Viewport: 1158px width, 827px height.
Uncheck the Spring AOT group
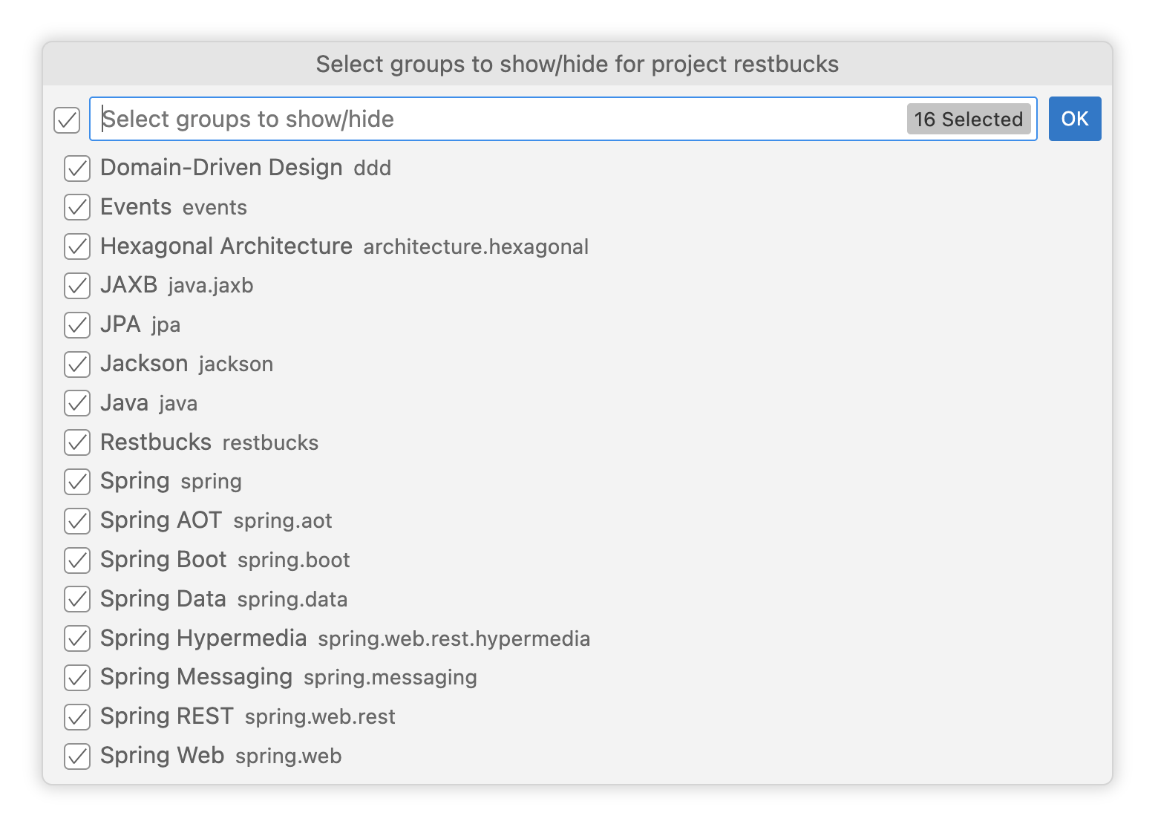coord(77,521)
